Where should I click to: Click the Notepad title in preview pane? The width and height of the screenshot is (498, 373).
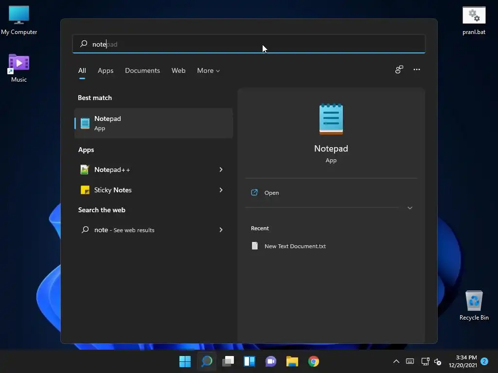[331, 149]
